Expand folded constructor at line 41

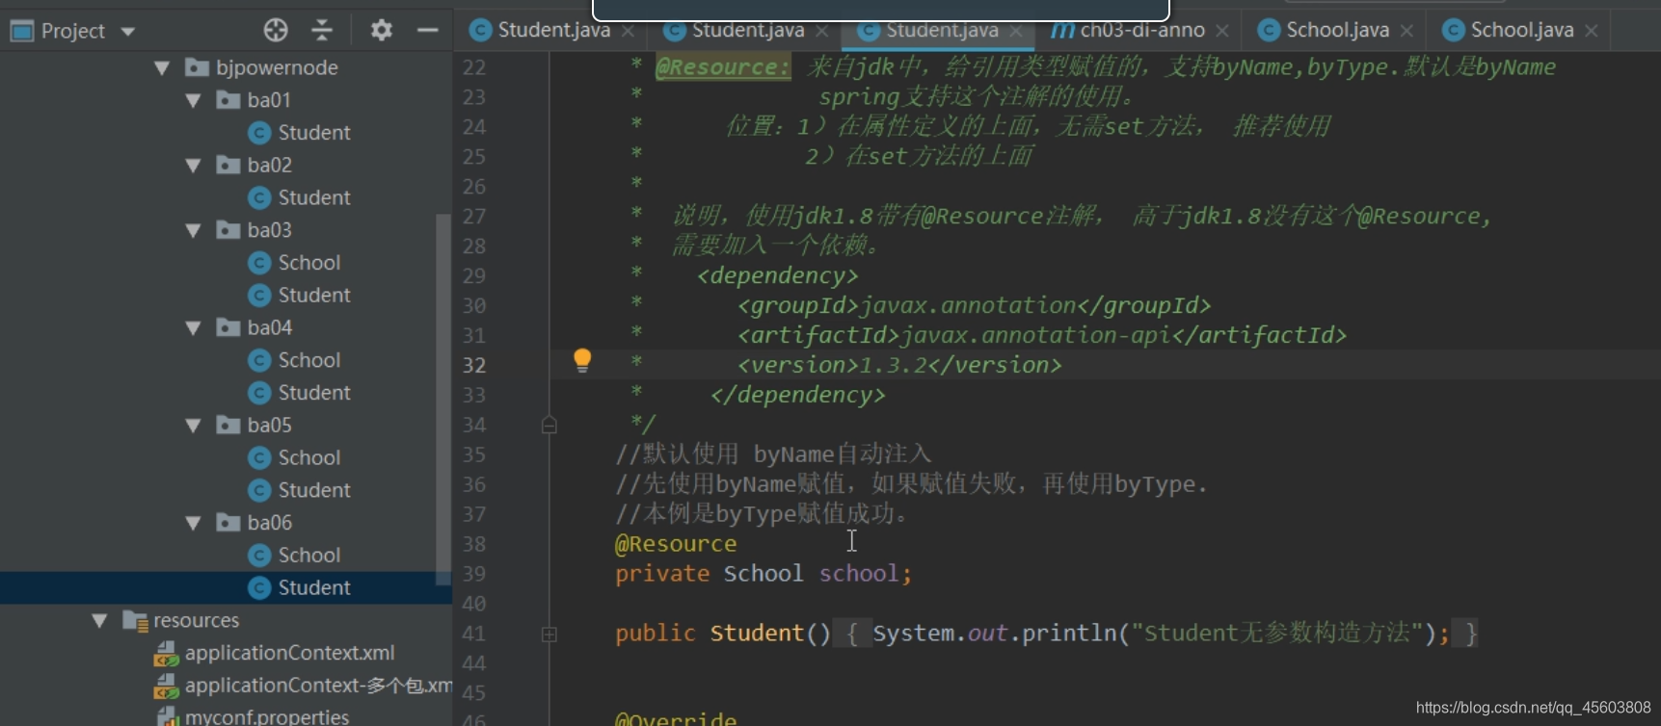[x=549, y=635]
